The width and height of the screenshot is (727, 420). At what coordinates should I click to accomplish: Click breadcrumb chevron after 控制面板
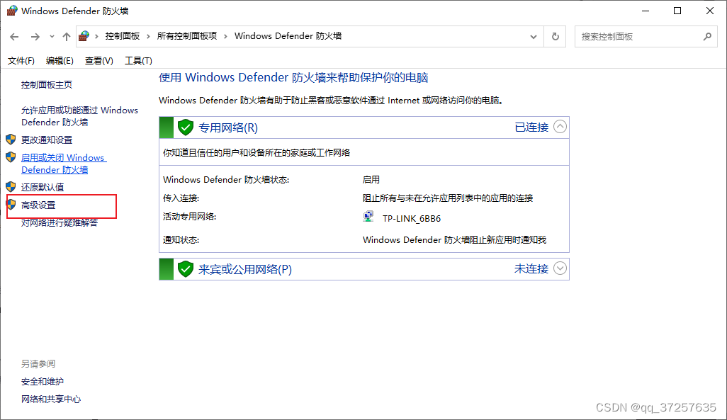point(148,37)
